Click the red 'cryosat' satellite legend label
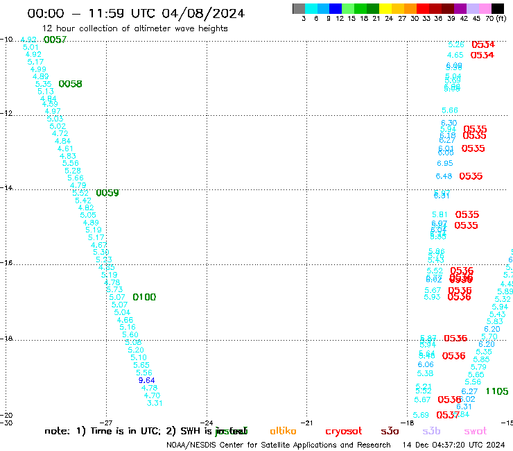This screenshot has height=451, width=513. [x=344, y=432]
